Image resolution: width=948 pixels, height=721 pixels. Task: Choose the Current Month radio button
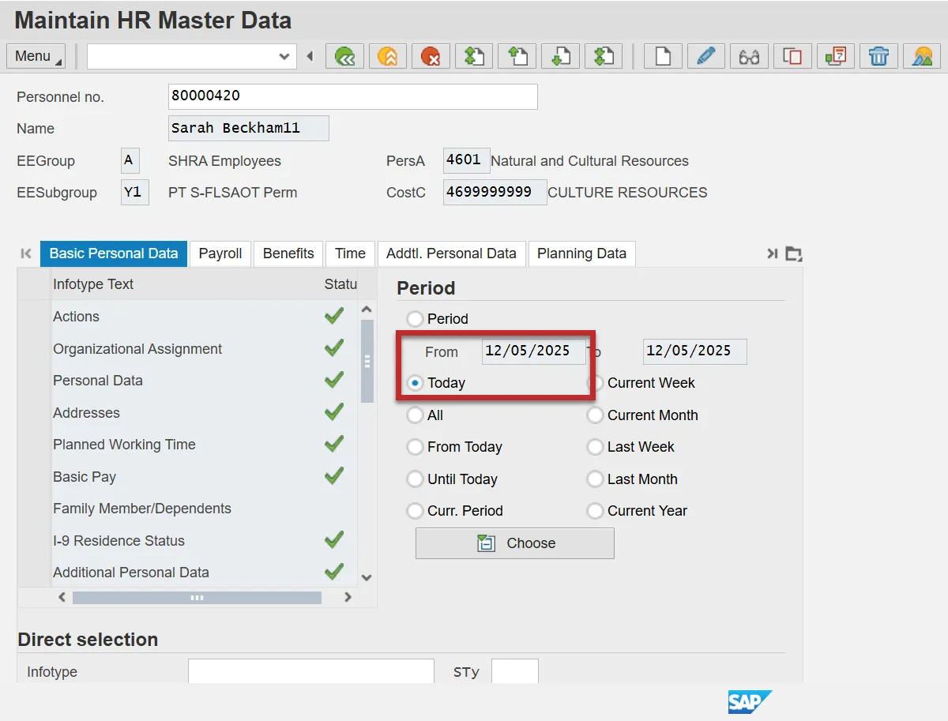595,415
